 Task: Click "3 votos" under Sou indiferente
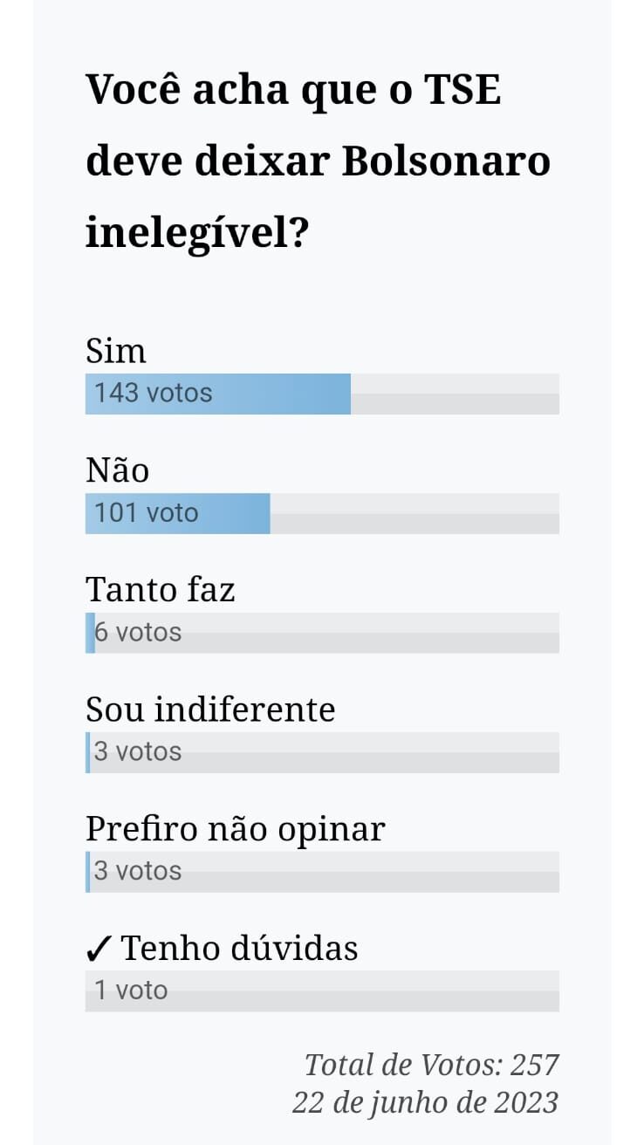138,752
